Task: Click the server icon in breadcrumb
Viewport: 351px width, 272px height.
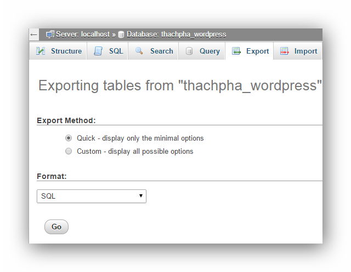Action: point(50,34)
